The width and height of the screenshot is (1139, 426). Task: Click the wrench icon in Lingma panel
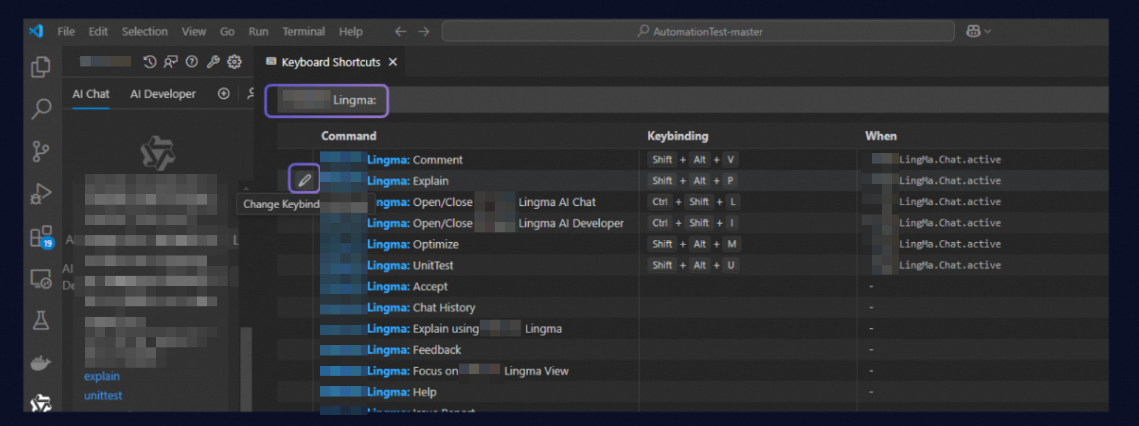tap(213, 62)
